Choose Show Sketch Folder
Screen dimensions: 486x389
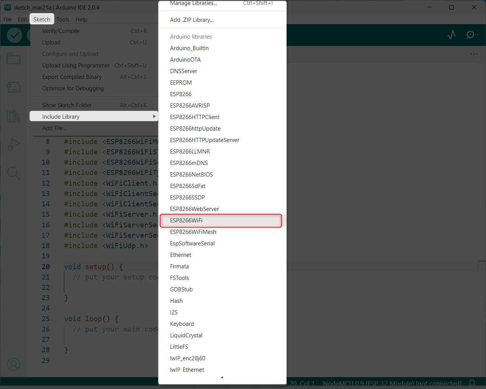click(x=94, y=105)
